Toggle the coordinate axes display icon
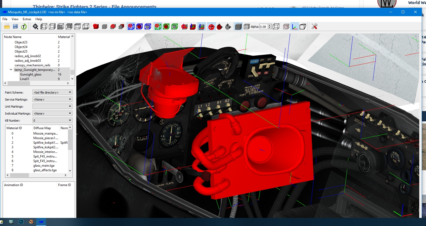Screen dimensions: 426x226 (x=294, y=26)
